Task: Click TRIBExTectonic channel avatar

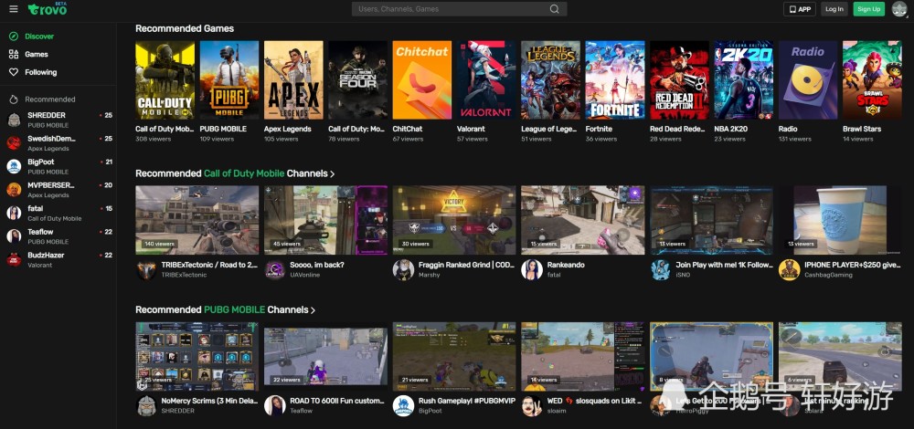Action: coord(146,269)
